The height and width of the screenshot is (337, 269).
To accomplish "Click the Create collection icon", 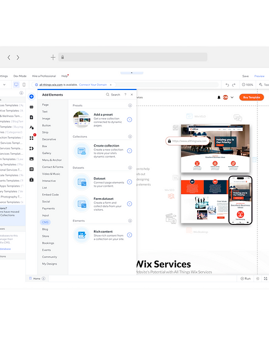I will (82, 151).
